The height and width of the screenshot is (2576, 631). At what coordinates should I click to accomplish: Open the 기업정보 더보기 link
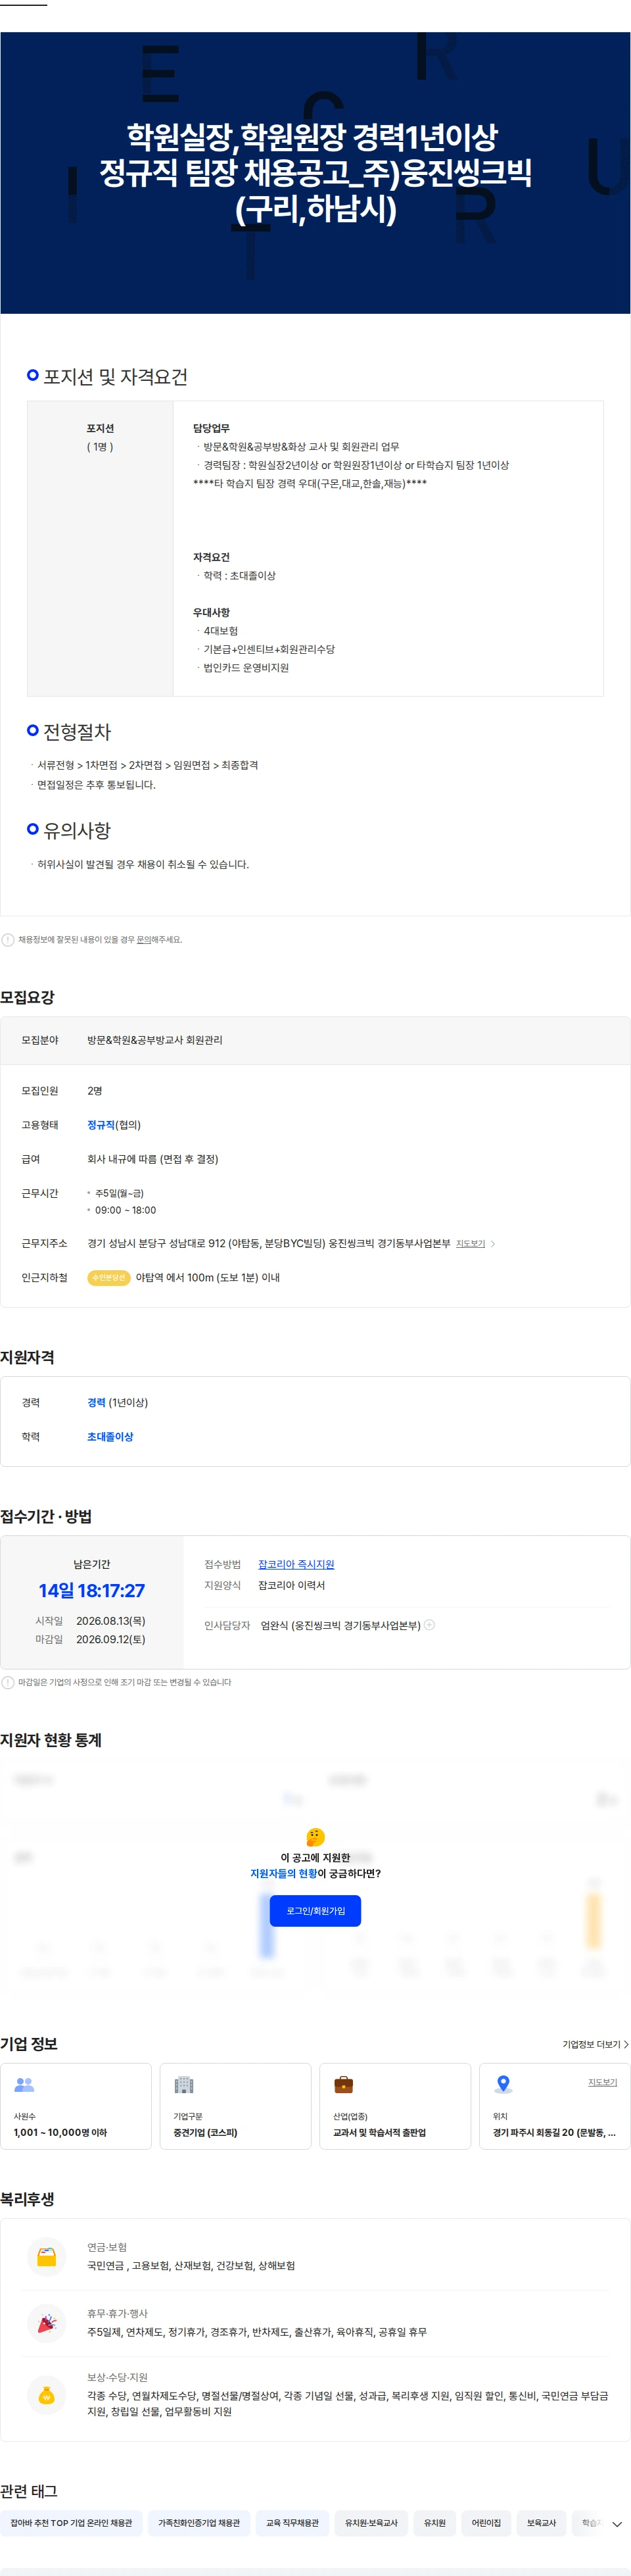595,2044
